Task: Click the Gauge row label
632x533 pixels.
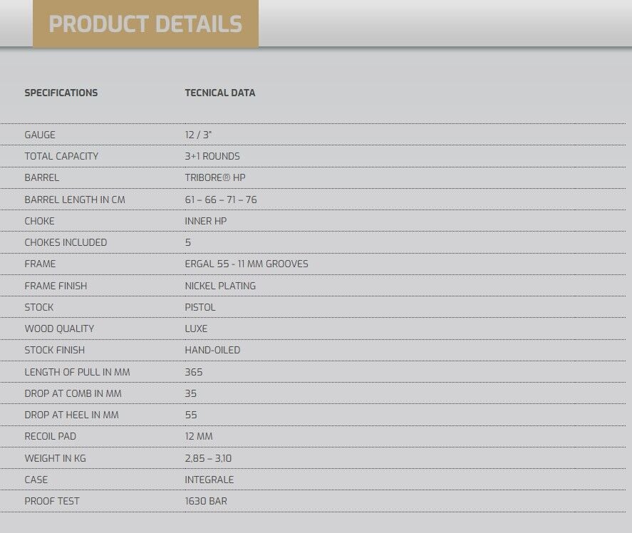Action: (40, 135)
